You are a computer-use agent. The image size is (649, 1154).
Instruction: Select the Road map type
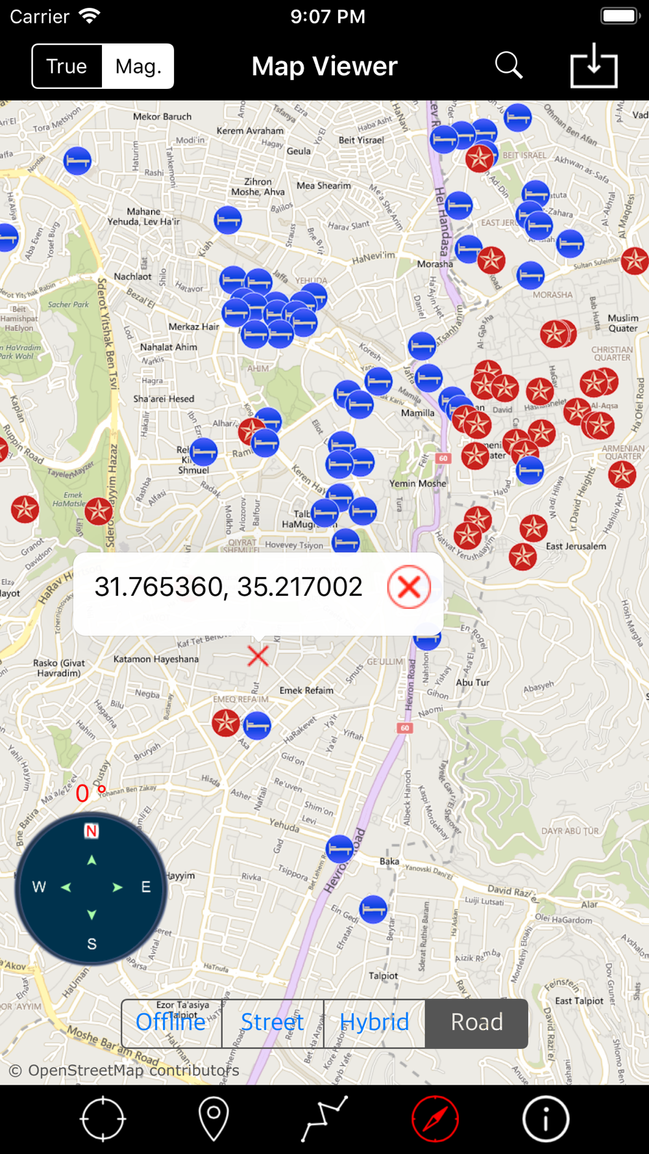pyautogui.click(x=476, y=1022)
